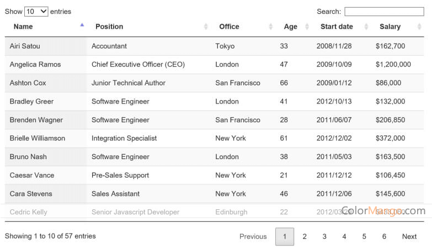Click the Start date column header text

[x=337, y=26]
